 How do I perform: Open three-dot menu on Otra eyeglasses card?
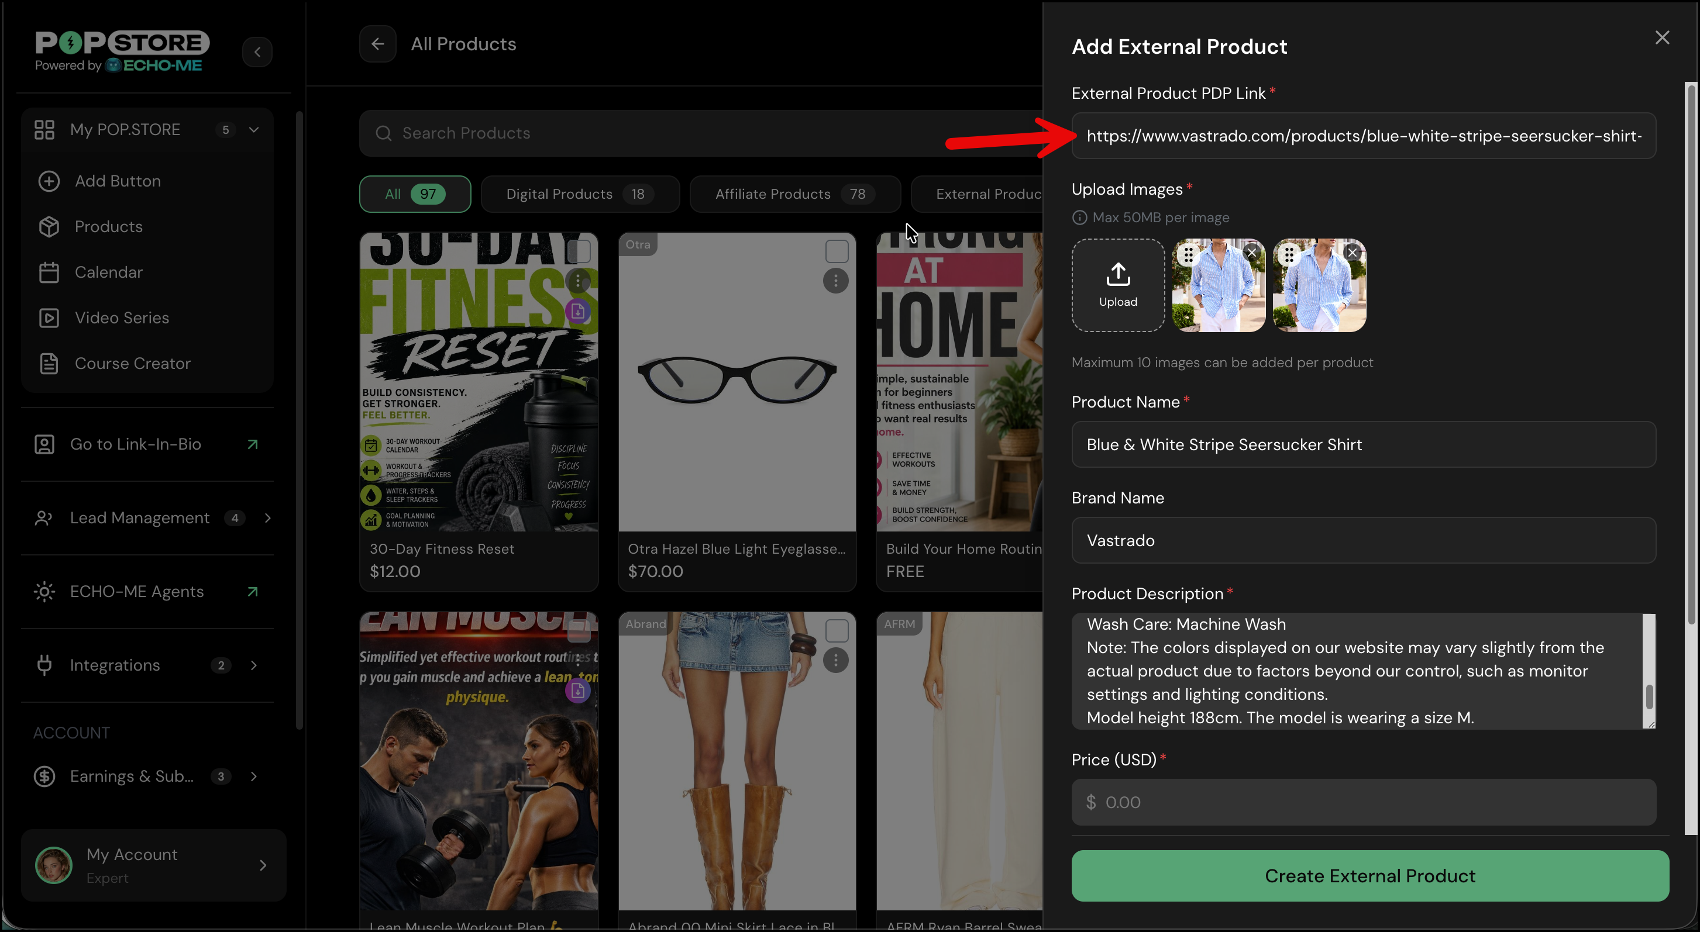[835, 281]
